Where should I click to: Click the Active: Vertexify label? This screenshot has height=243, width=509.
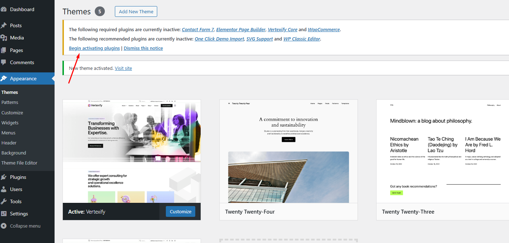point(87,212)
